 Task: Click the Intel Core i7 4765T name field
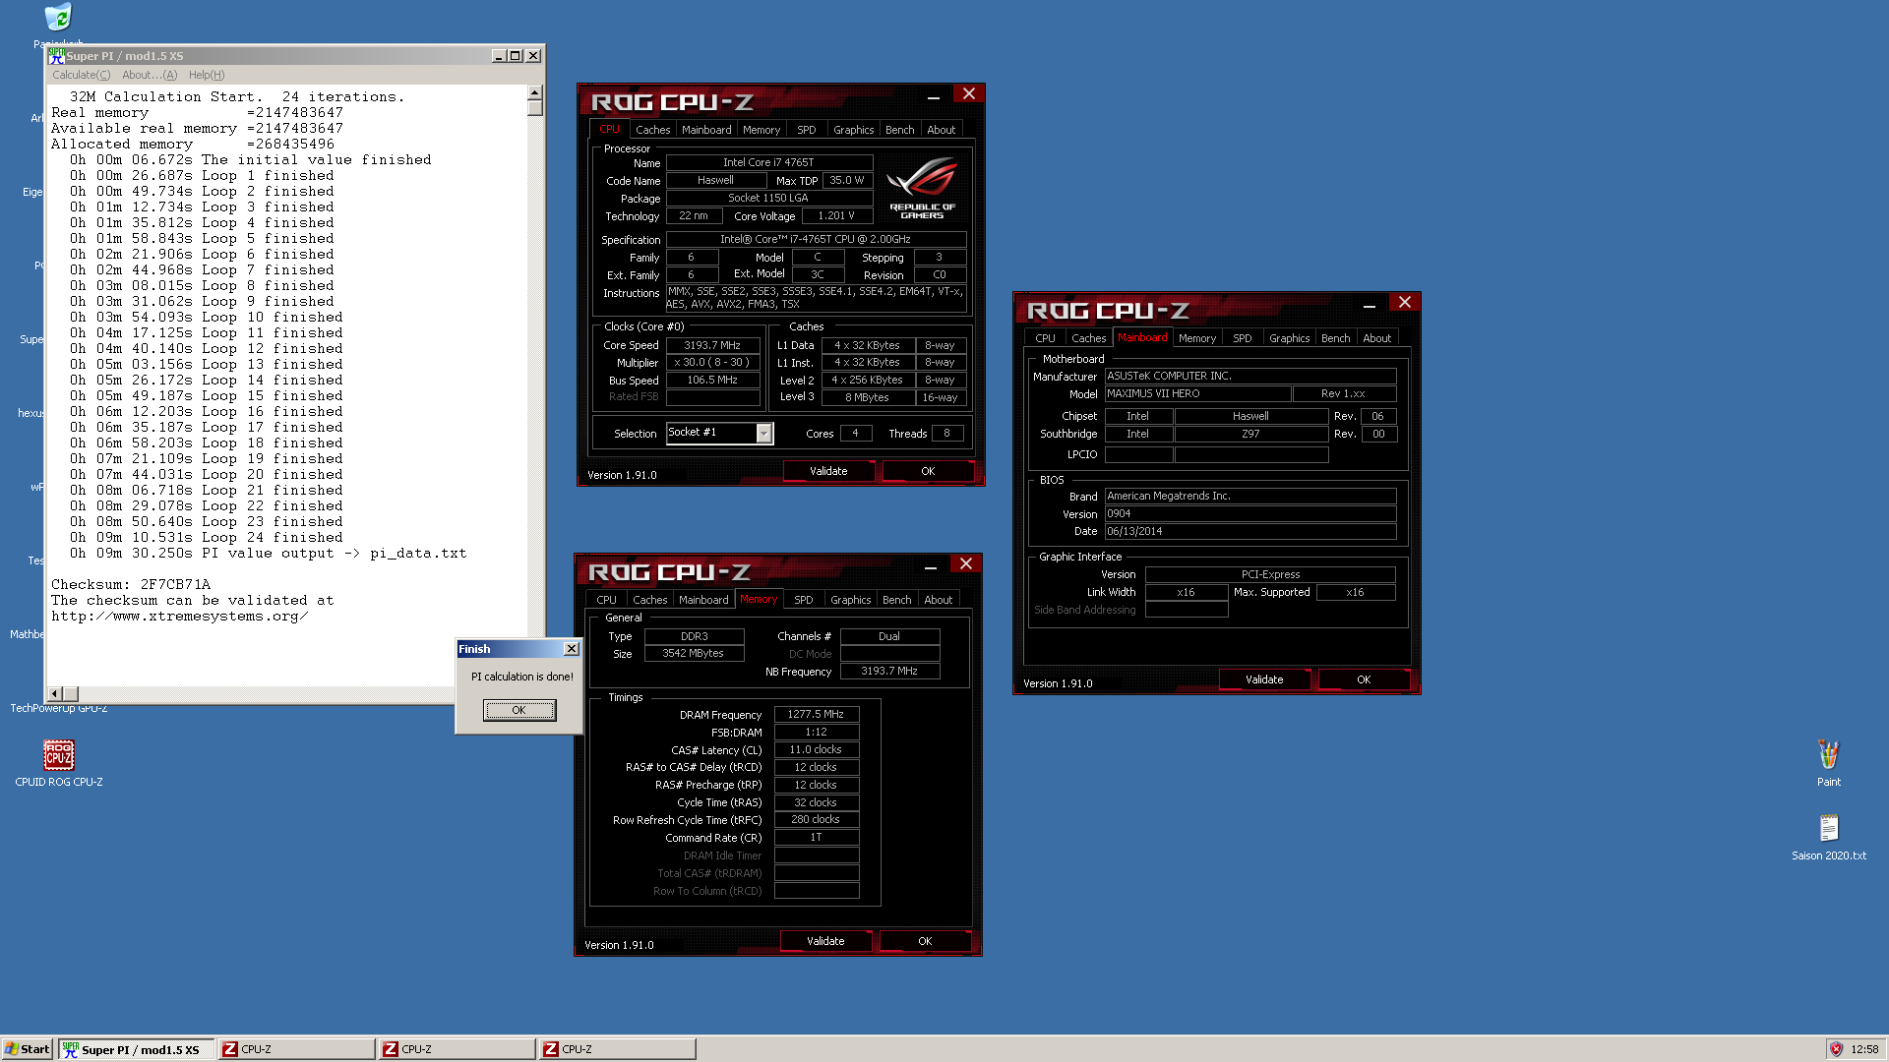click(769, 162)
